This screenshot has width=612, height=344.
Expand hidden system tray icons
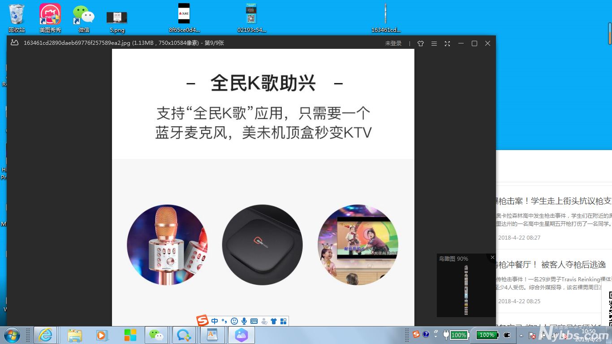coord(521,335)
